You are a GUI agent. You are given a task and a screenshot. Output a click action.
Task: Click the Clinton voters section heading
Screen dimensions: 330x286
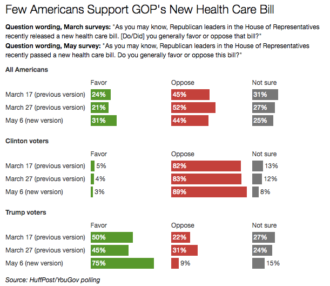[x=27, y=141]
